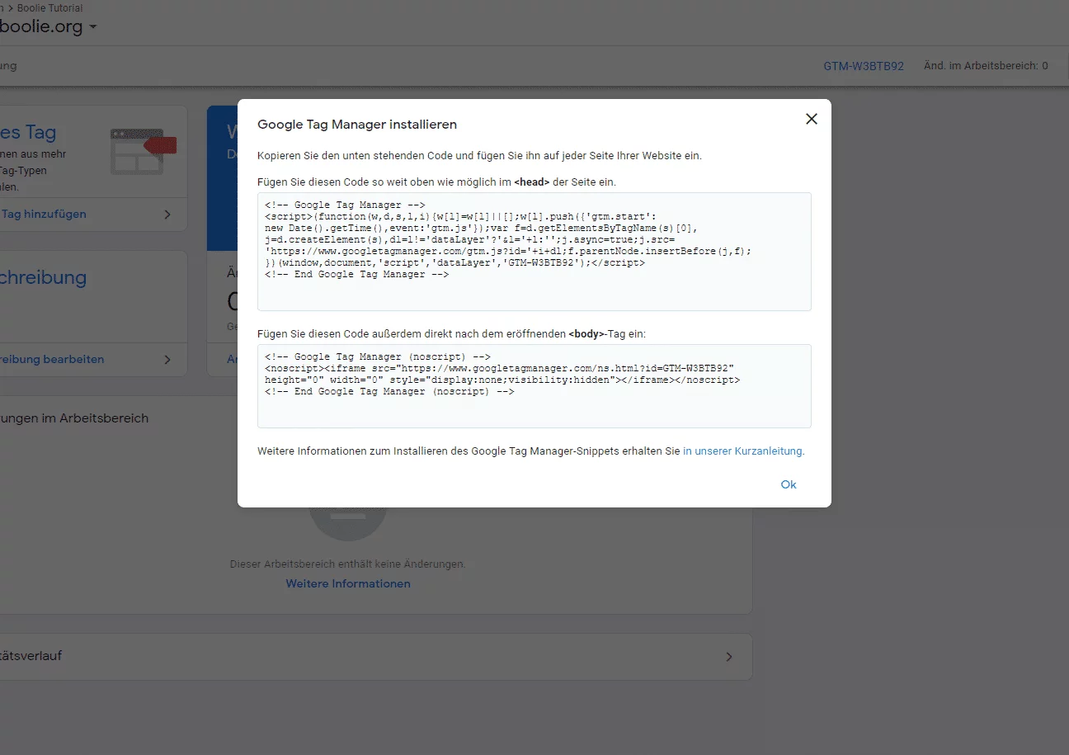This screenshot has width=1069, height=755.
Task: Click the 'Google Tag Manager installieren' heading
Action: pos(357,125)
